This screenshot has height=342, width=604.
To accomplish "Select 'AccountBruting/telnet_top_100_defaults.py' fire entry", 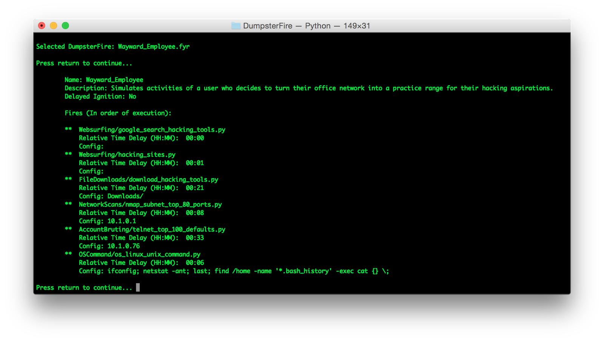I will pyautogui.click(x=152, y=229).
